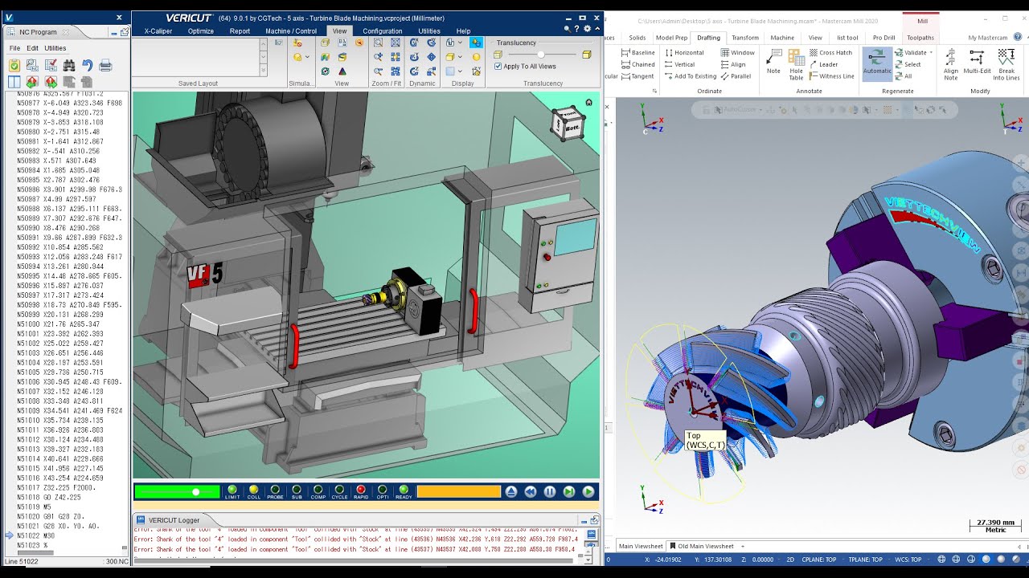Open the Utilities menu in NC Program panel
Image resolution: width=1029 pixels, height=578 pixels.
click(x=55, y=48)
